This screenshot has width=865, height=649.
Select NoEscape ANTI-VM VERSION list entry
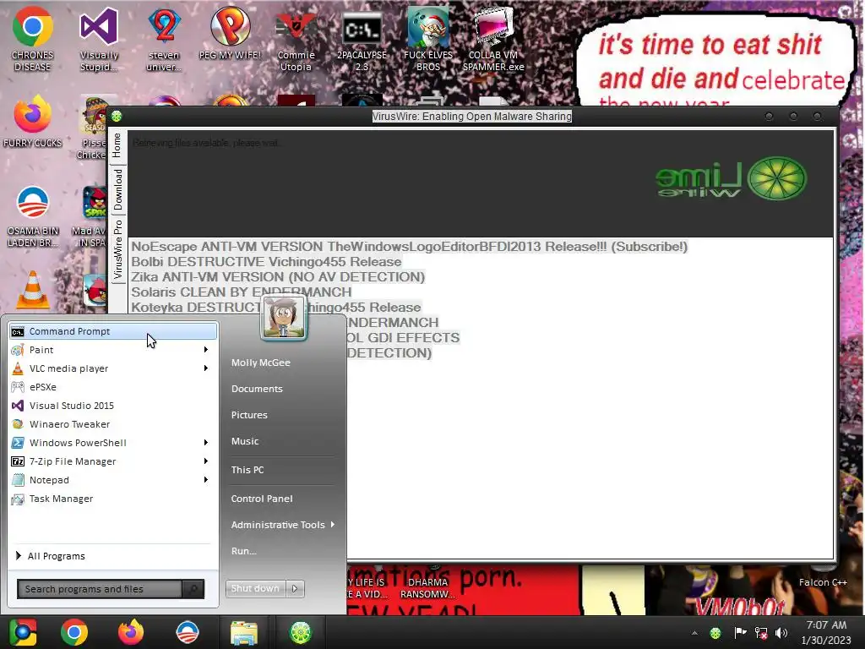point(410,246)
